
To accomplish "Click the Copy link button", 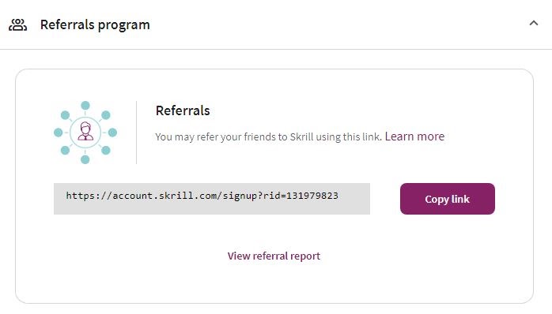I will coord(448,199).
